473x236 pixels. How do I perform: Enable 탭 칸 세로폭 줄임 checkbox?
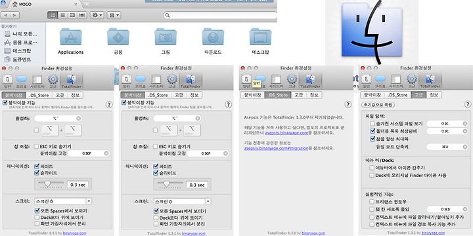coord(372,209)
